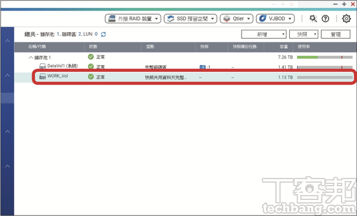The image size is (357, 216).
Task: Open the 新增 dropdown button
Action: coord(264,35)
